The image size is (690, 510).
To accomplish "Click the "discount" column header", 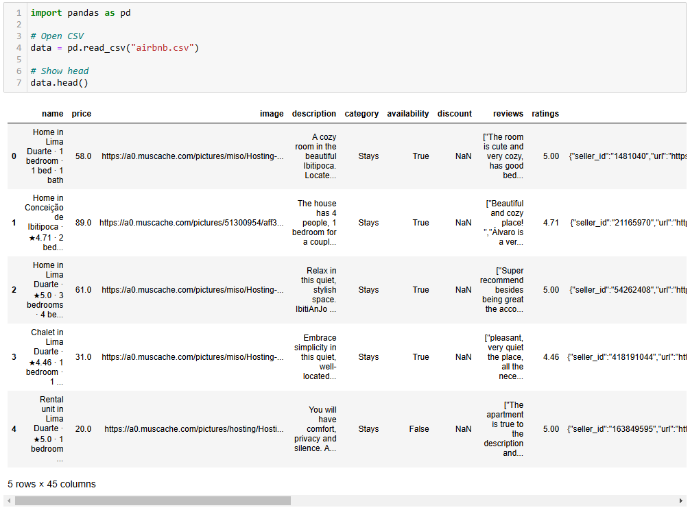I will pos(454,113).
